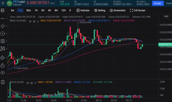Click the MA10 value label in the main chart
The image size is (172, 102).
coord(75,21)
